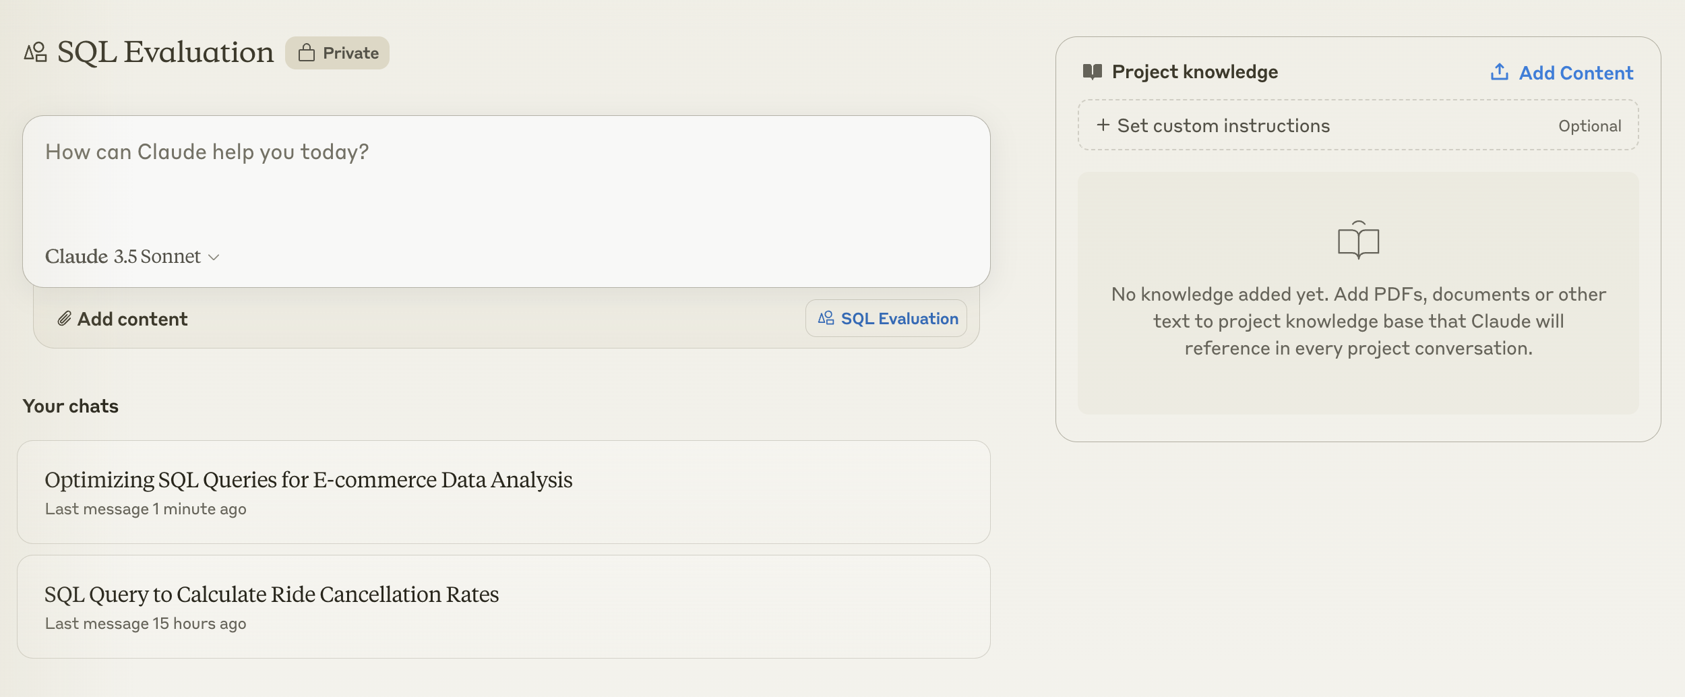
Task: Click the Private visibility badge text
Action: click(x=351, y=53)
